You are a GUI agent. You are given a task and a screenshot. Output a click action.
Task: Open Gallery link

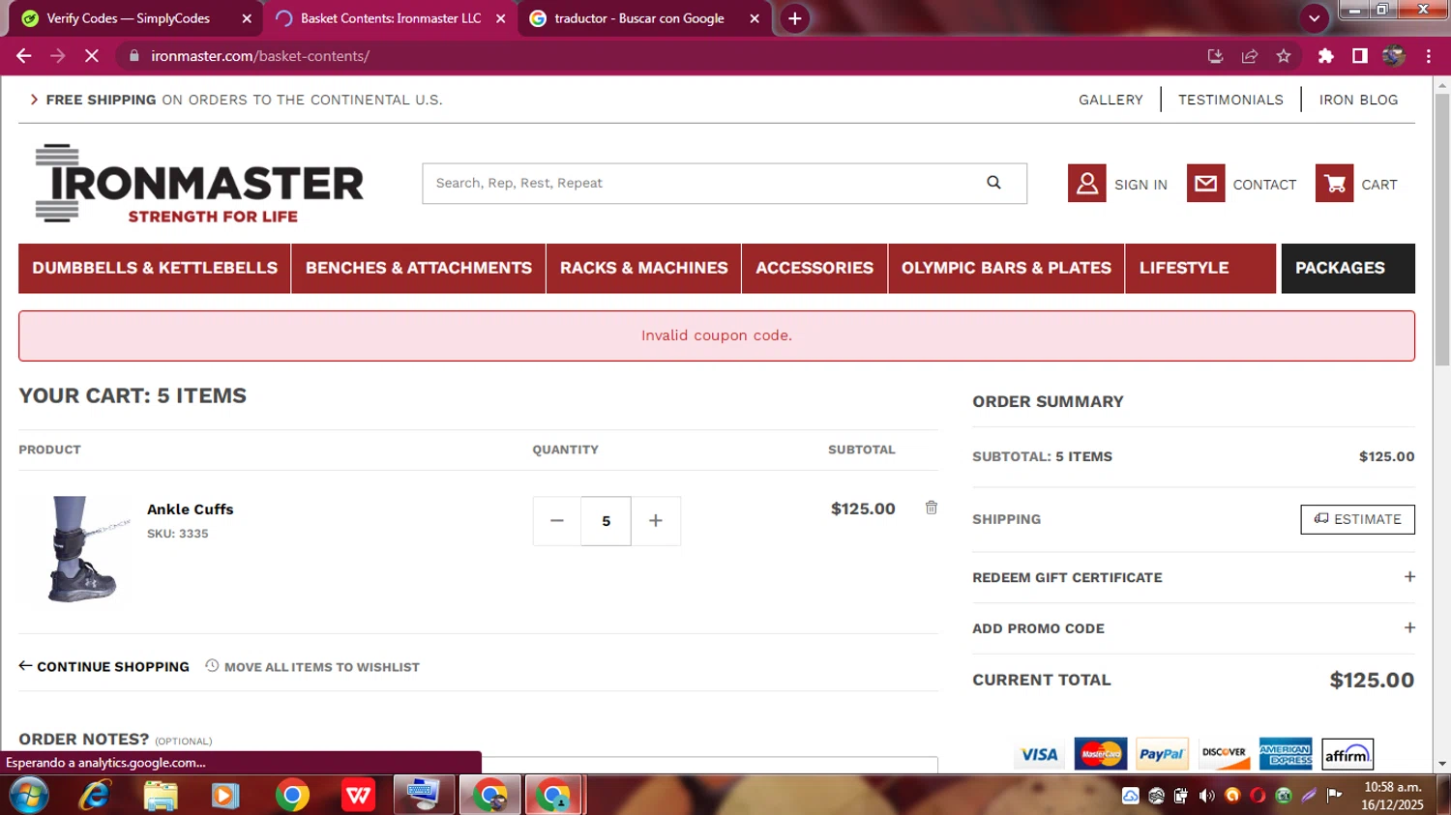point(1110,100)
